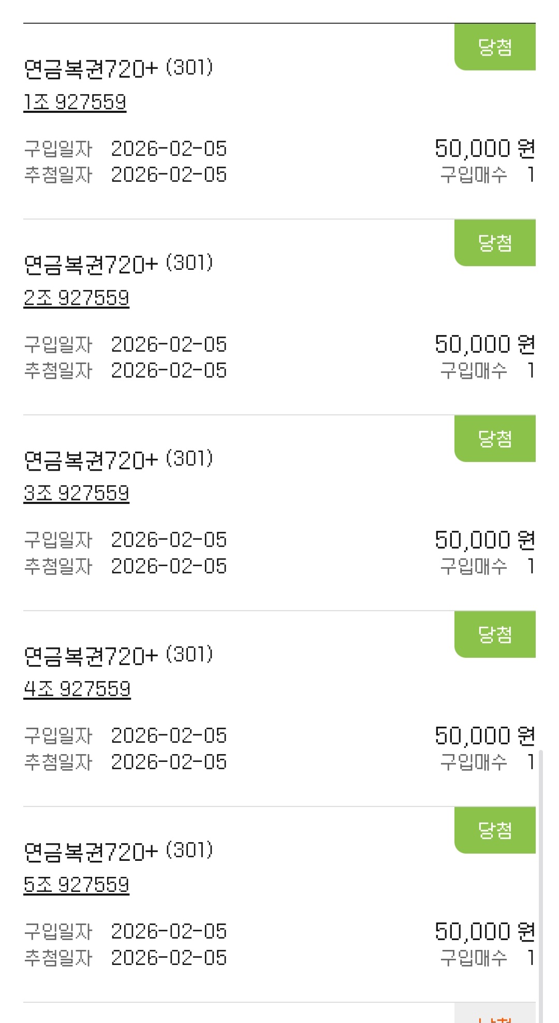Select the 당첨 badge of the 5조 ticket
The image size is (559, 1023).
click(x=495, y=830)
